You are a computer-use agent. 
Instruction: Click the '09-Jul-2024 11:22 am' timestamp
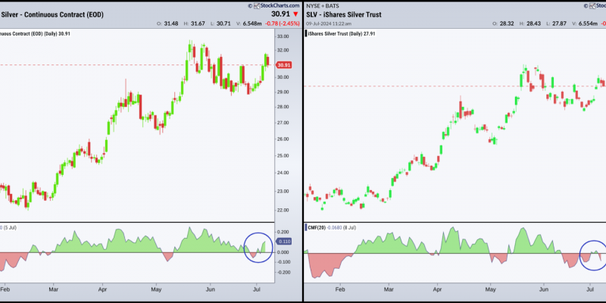coord(328,23)
